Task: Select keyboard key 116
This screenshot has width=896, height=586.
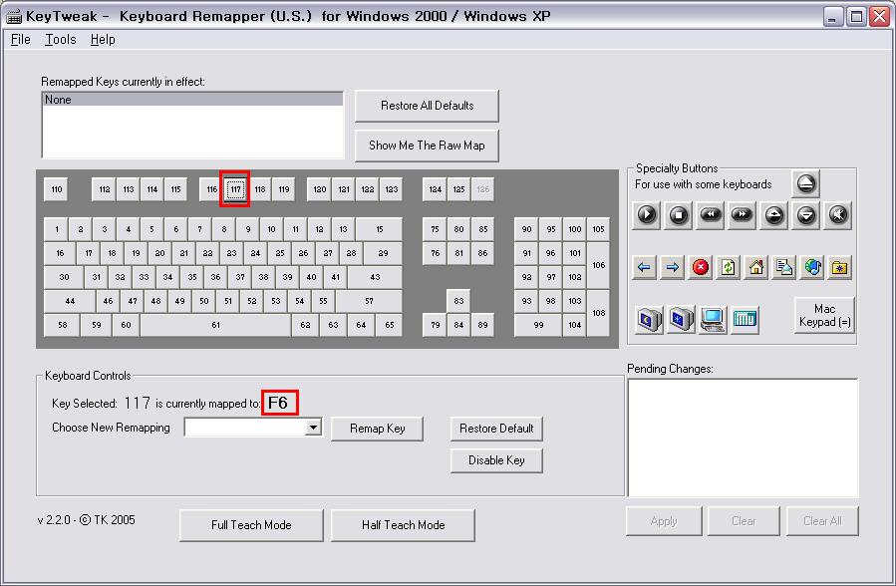Action: click(x=211, y=189)
